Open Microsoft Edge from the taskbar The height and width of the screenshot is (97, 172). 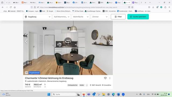(x=113, y=94)
